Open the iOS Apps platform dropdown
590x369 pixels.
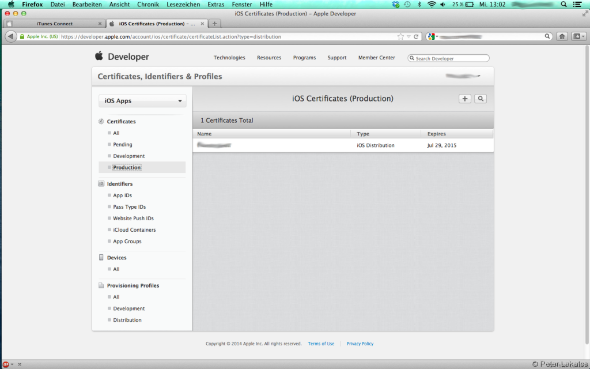[142, 101]
